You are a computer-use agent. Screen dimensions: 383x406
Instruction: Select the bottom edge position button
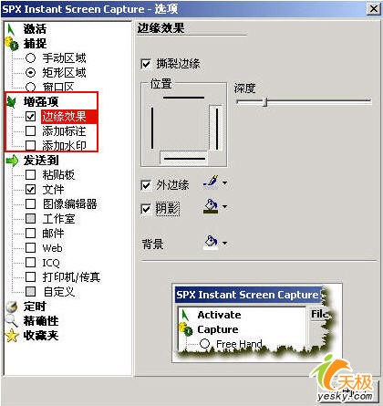(x=184, y=158)
